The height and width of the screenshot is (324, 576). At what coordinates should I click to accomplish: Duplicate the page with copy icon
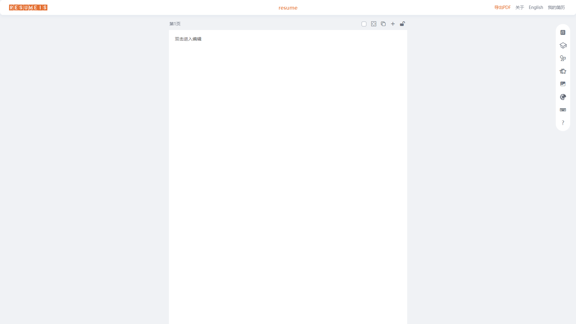[x=383, y=24]
